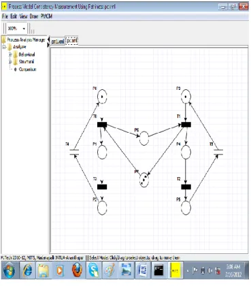Switch to the yellow PMCM taskbar app

[x=176, y=270]
